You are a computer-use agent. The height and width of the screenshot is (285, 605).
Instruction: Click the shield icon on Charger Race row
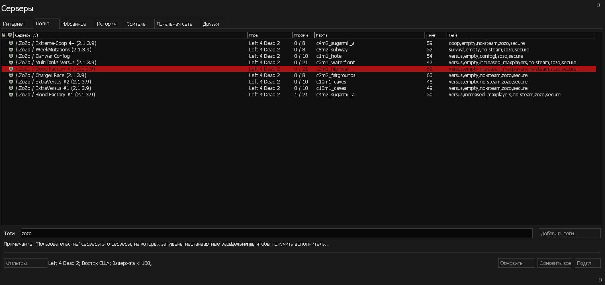[x=11, y=75]
